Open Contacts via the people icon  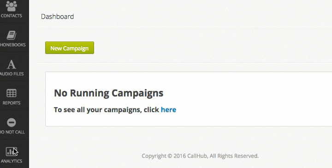point(12,6)
